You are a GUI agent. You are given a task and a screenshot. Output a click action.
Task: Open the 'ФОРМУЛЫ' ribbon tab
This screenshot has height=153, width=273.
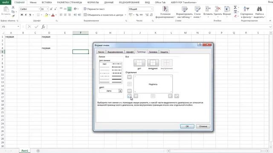[93, 3]
